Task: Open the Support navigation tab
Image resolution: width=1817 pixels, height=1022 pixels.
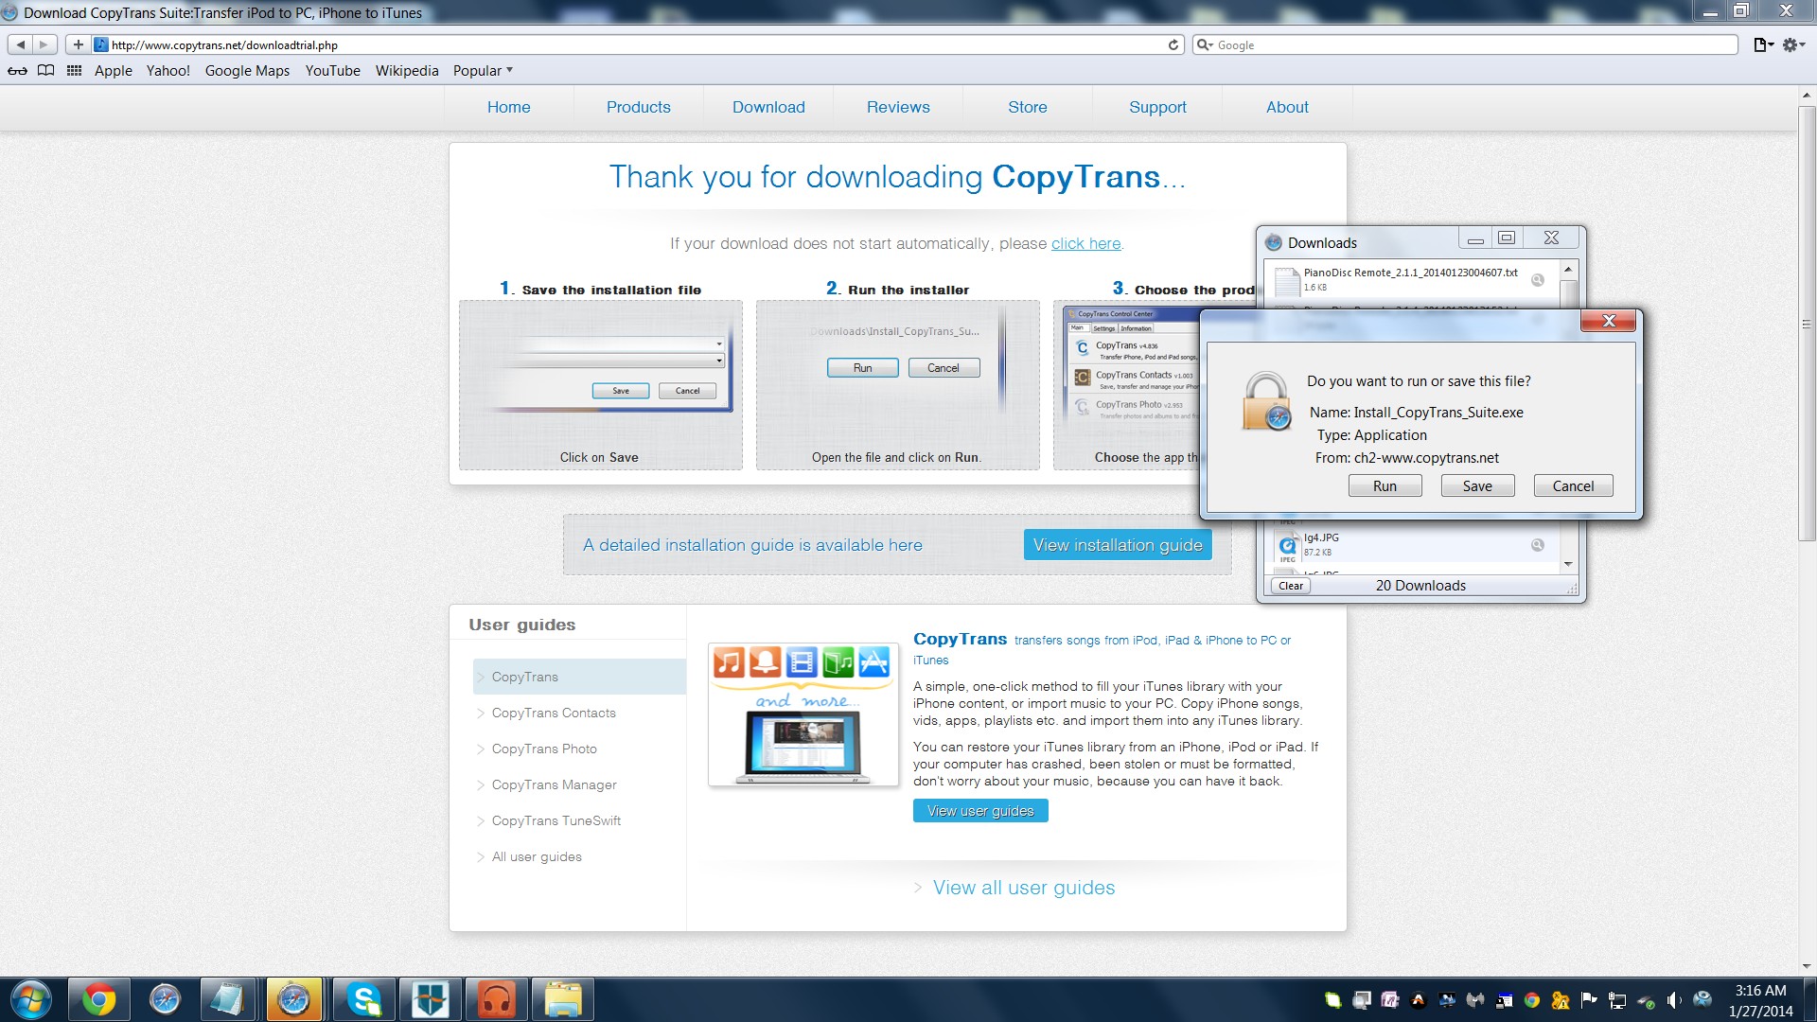Action: tap(1157, 107)
